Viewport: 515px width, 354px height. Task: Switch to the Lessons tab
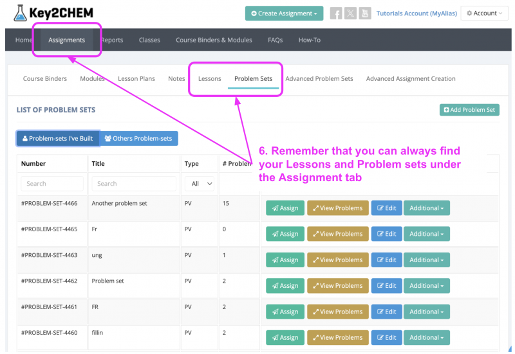point(209,79)
